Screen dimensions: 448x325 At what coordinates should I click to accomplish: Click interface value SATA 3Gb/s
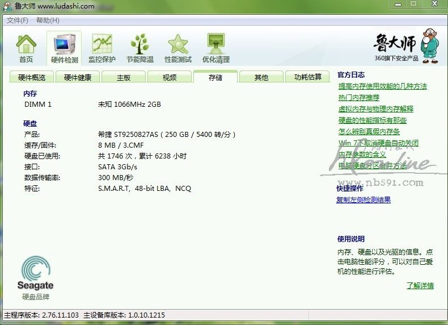click(x=117, y=166)
